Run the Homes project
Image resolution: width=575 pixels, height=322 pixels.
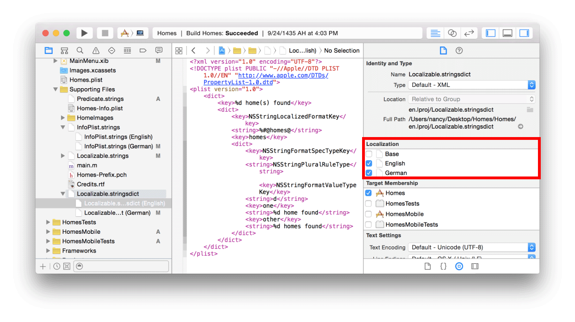pos(85,33)
